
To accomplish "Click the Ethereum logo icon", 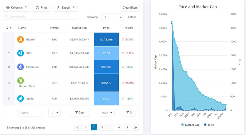I will 21,67.
